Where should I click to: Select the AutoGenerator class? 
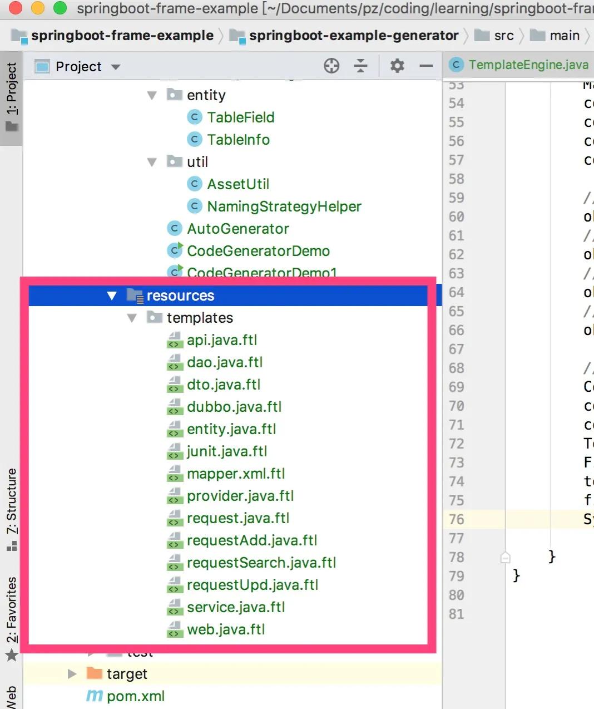pos(238,229)
